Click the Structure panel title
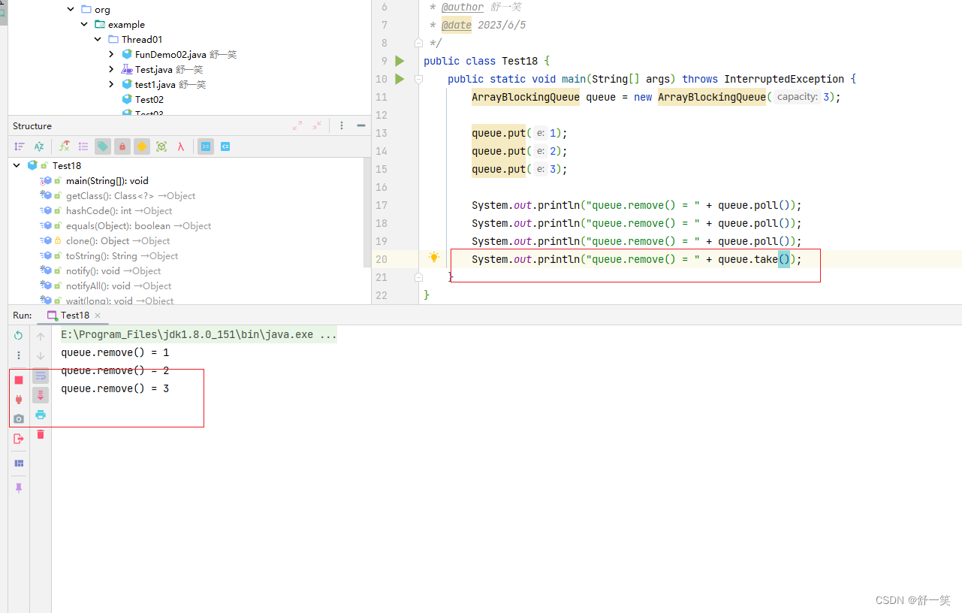 pyautogui.click(x=32, y=125)
